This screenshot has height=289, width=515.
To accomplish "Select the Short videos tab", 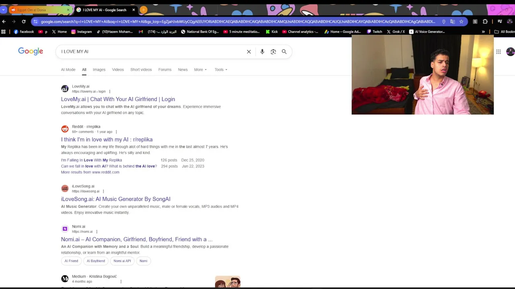I will (x=141, y=69).
